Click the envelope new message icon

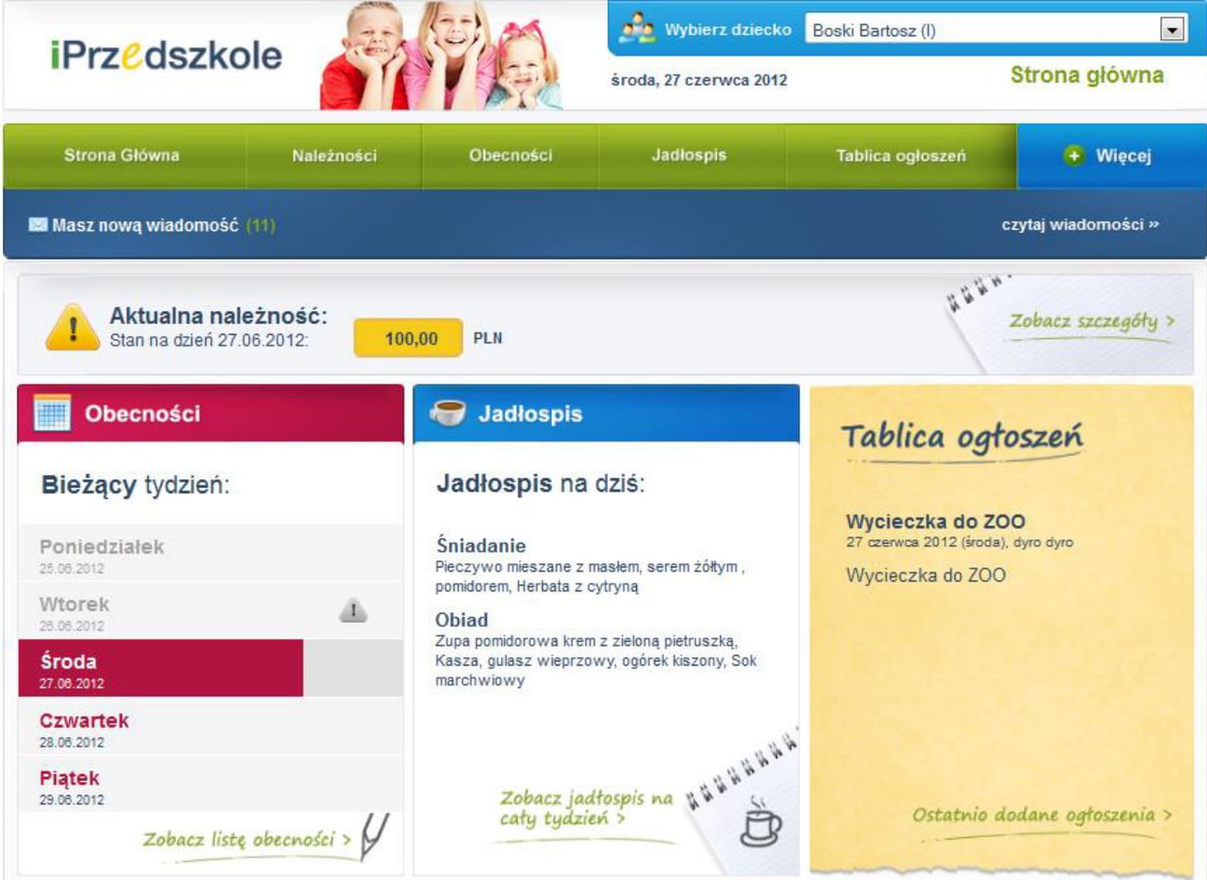38,224
